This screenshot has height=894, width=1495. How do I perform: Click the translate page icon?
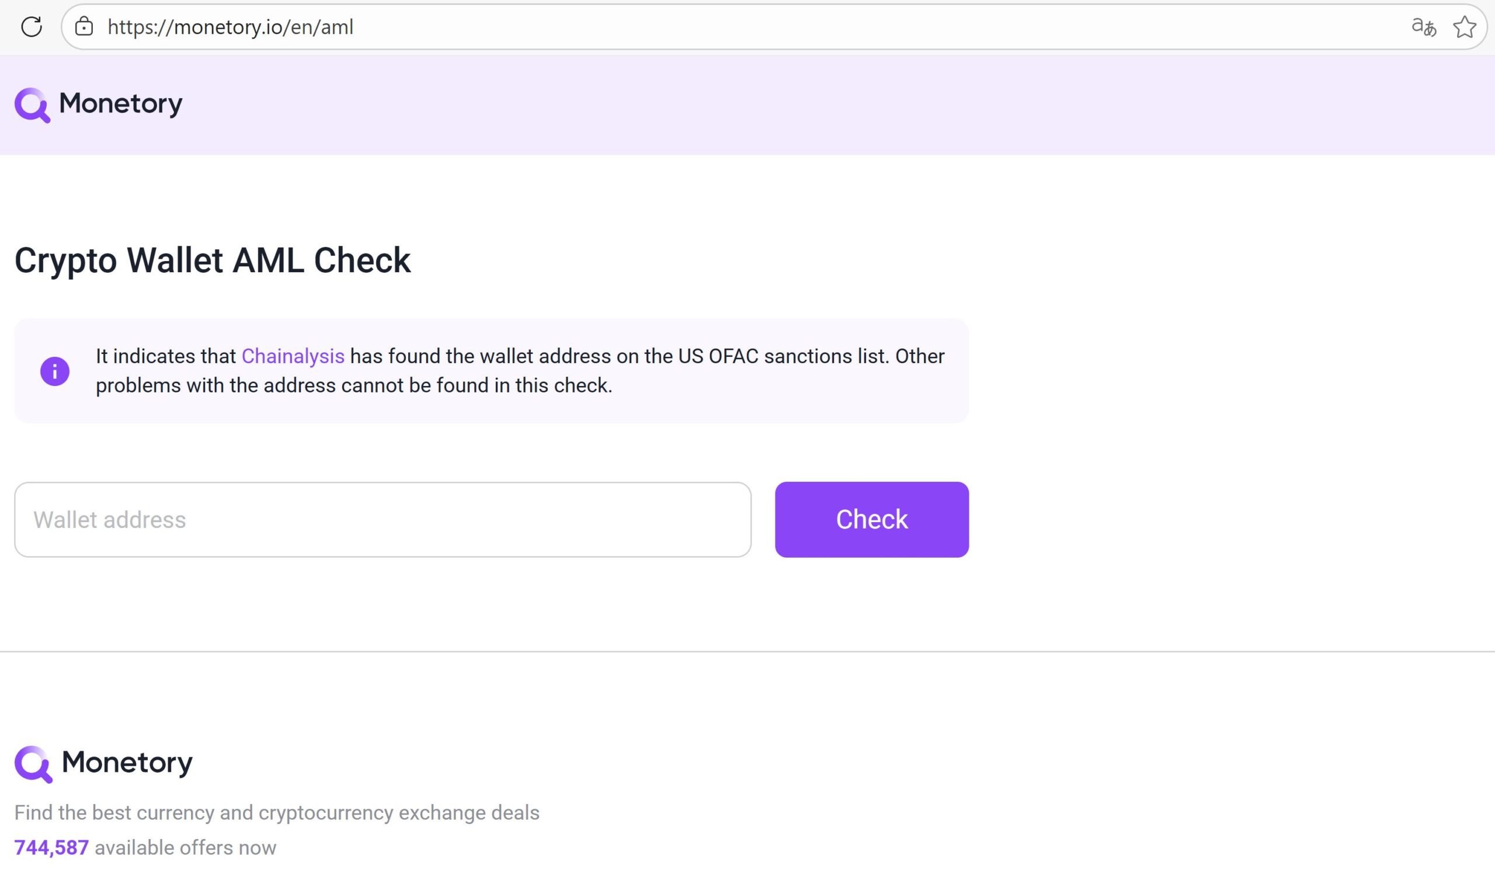click(1423, 26)
